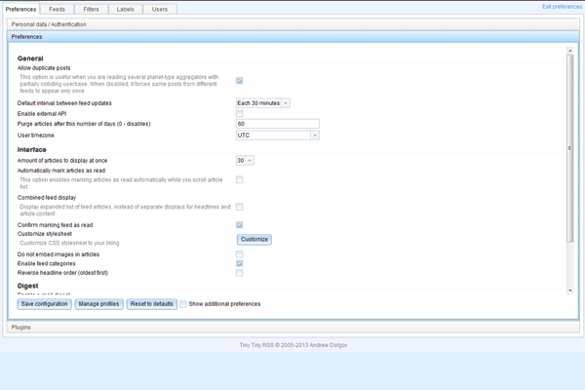Go to the Users tab
Screen dimensions: 585x390
pos(159,9)
